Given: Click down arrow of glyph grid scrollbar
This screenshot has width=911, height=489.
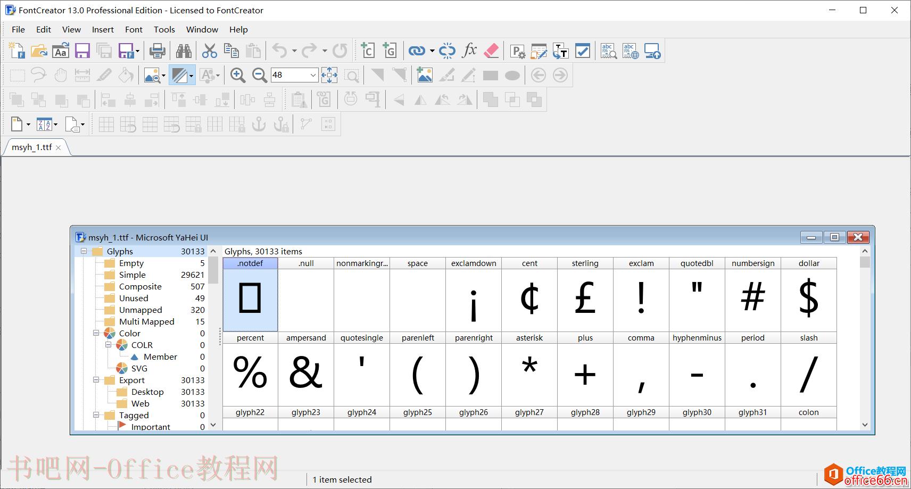Looking at the screenshot, I should (865, 425).
